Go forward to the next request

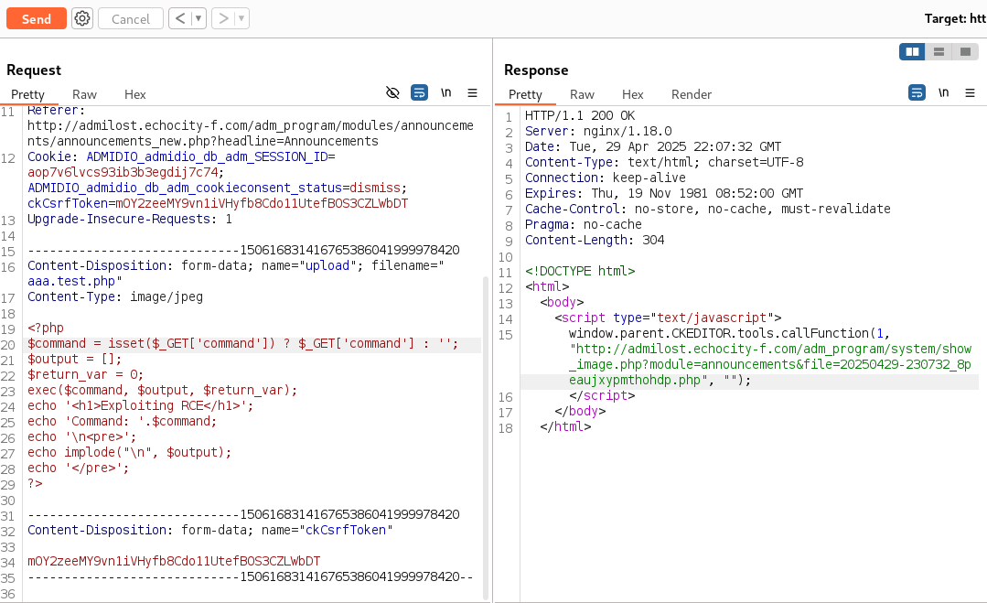(223, 19)
